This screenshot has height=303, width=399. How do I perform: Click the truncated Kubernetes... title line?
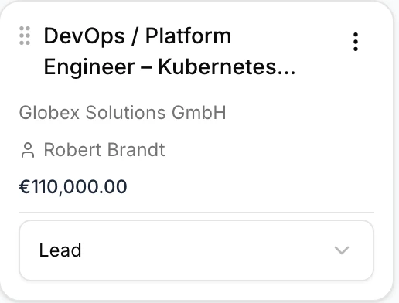coord(169,66)
